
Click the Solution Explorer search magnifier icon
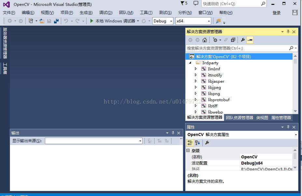291,48
